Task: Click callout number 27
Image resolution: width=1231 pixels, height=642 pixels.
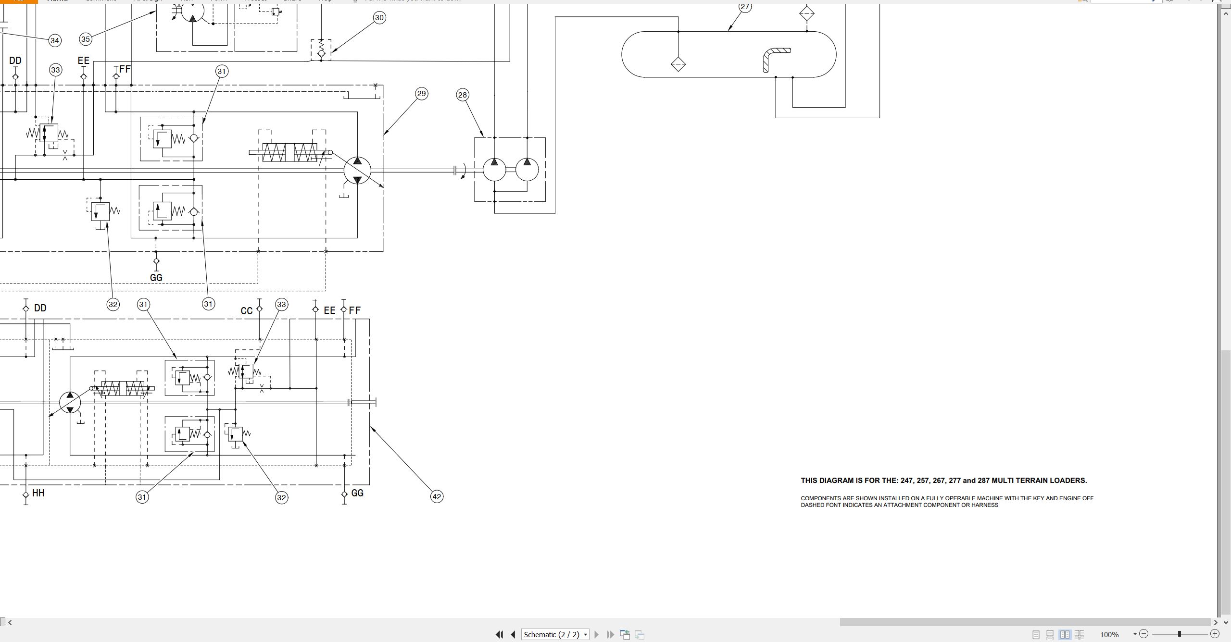Action: pyautogui.click(x=745, y=7)
